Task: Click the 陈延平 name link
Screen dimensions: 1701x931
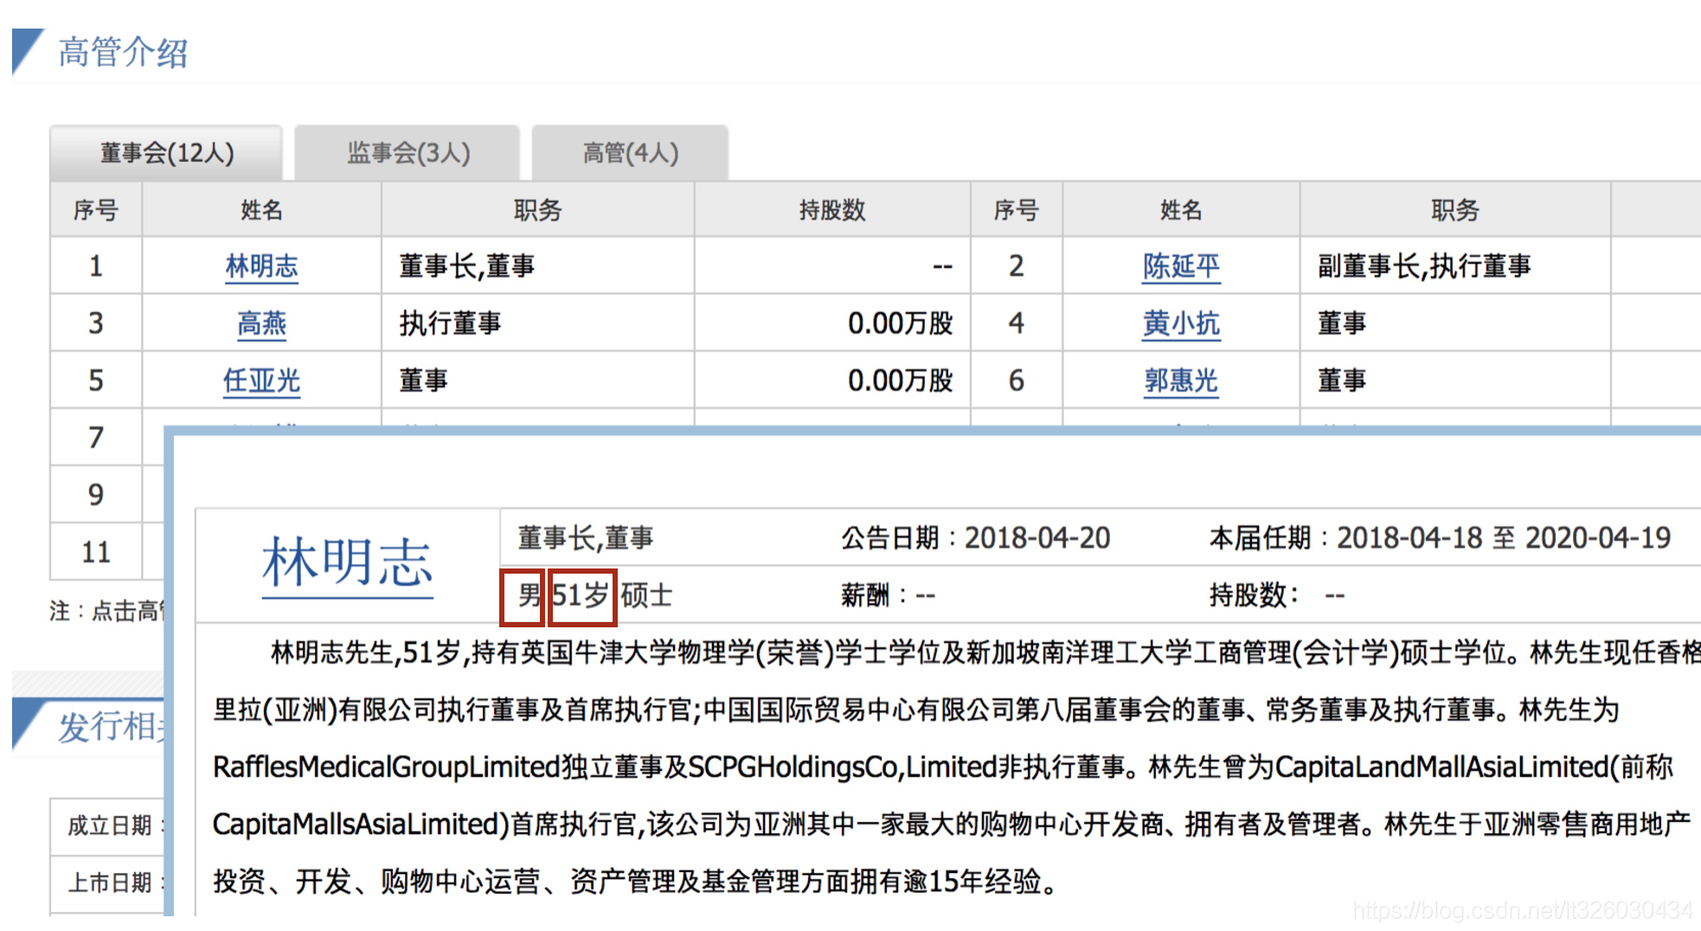Action: (x=1181, y=266)
